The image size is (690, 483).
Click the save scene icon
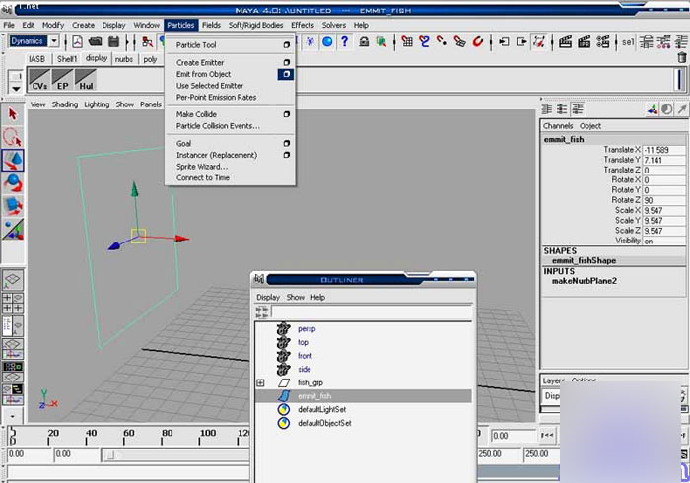[114, 41]
